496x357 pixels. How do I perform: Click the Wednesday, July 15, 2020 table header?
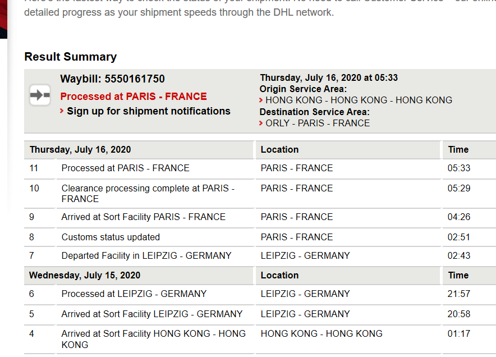[85, 275]
